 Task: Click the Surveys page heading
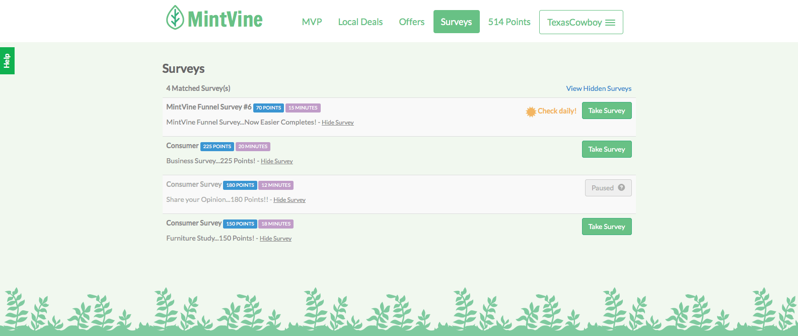(x=183, y=69)
